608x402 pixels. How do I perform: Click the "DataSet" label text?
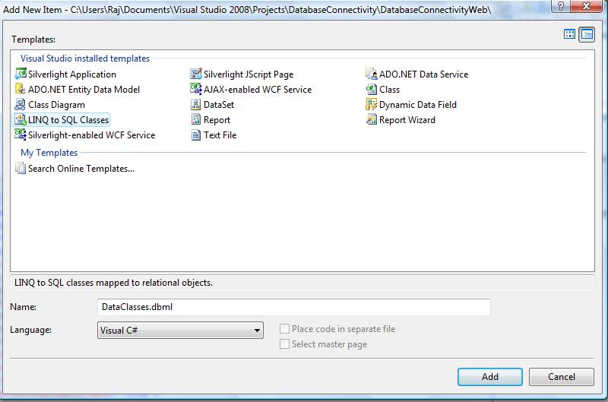click(219, 105)
